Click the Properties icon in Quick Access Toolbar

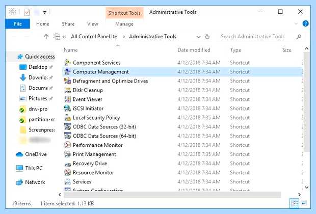pyautogui.click(x=27, y=12)
